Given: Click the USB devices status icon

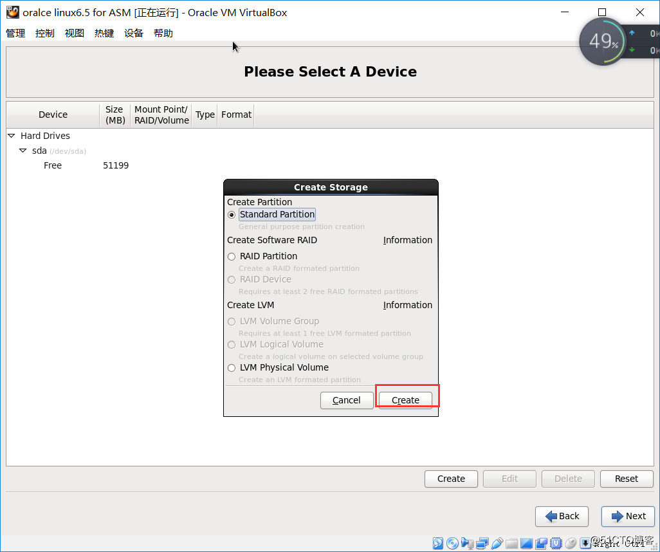Looking at the screenshot, I should 497,543.
